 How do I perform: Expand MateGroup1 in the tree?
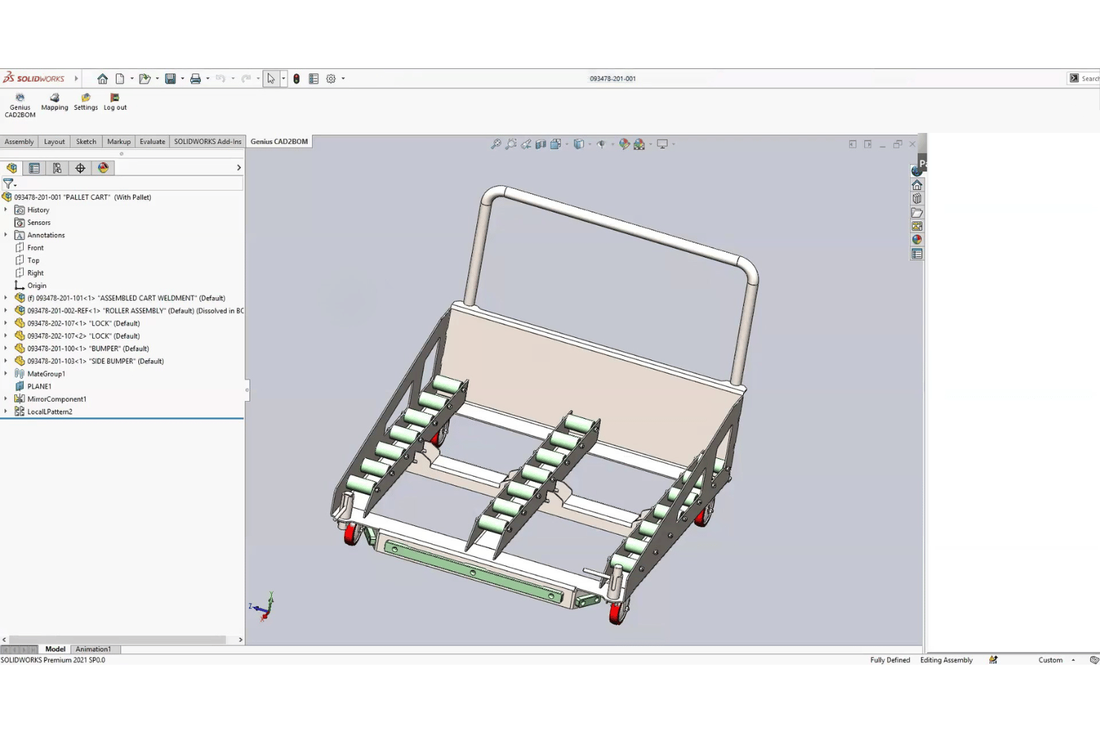point(6,374)
